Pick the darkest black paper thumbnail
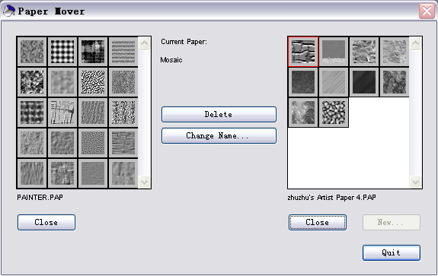This screenshot has height=276, width=438. click(x=364, y=82)
